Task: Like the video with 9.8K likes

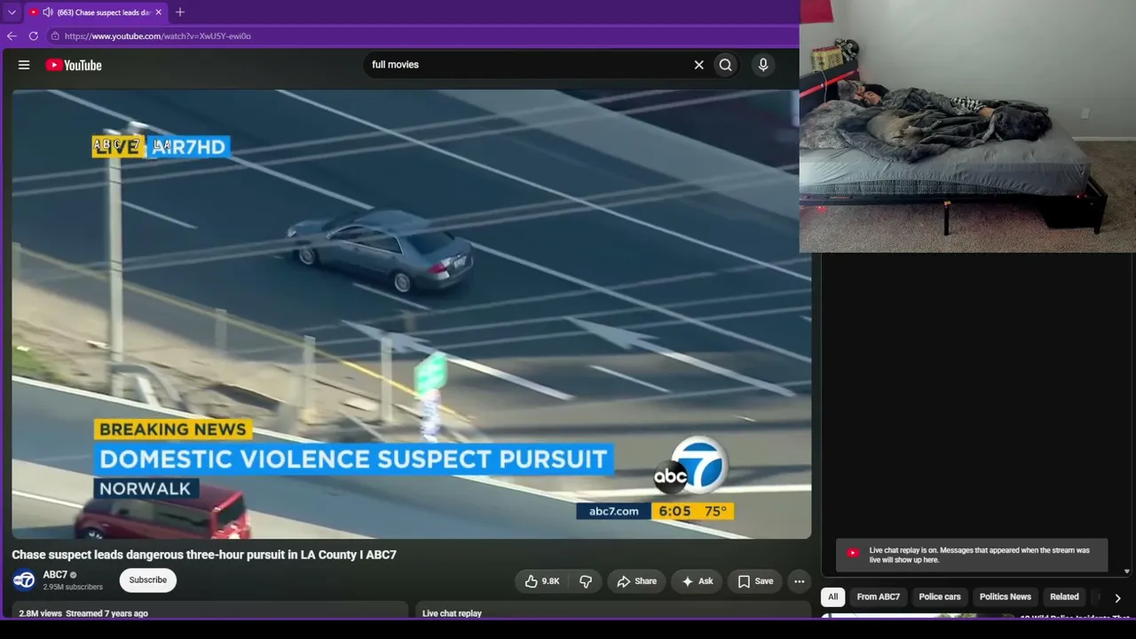Action: tap(541, 581)
